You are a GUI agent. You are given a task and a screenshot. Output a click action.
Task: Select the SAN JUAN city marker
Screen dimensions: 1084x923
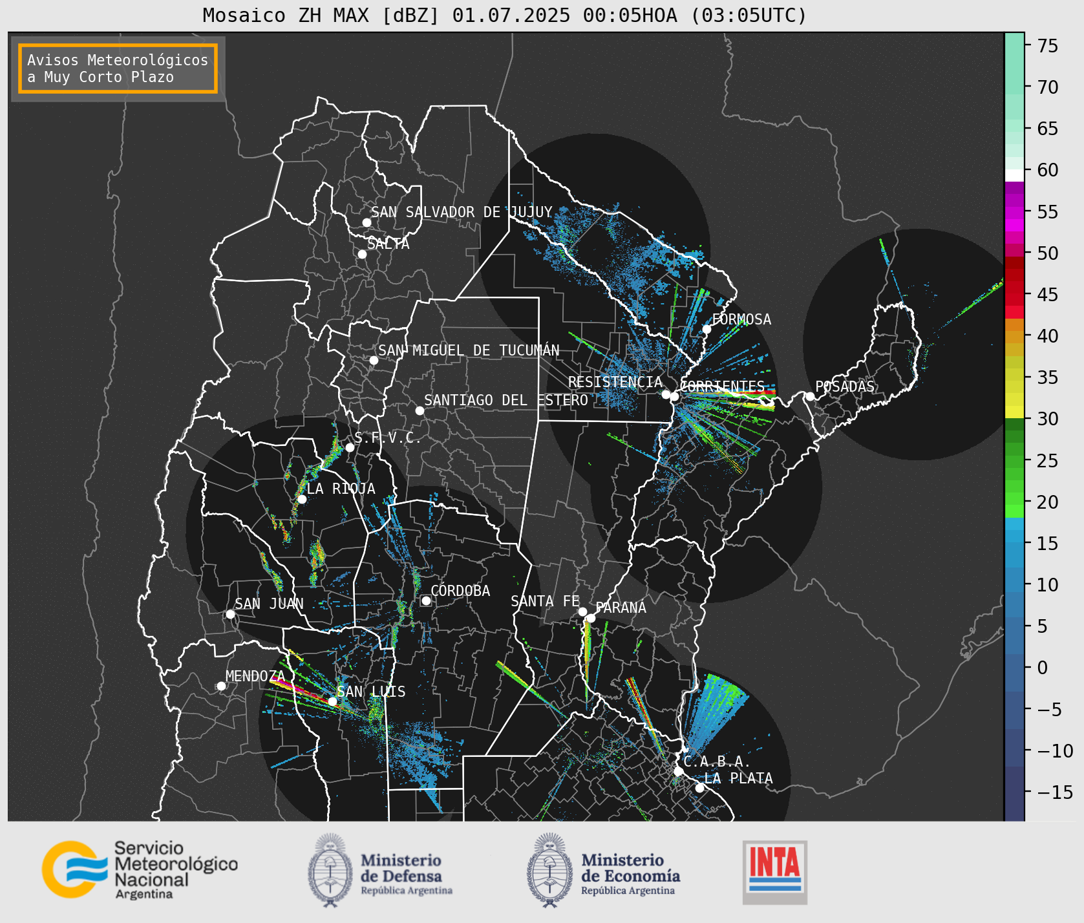(230, 614)
